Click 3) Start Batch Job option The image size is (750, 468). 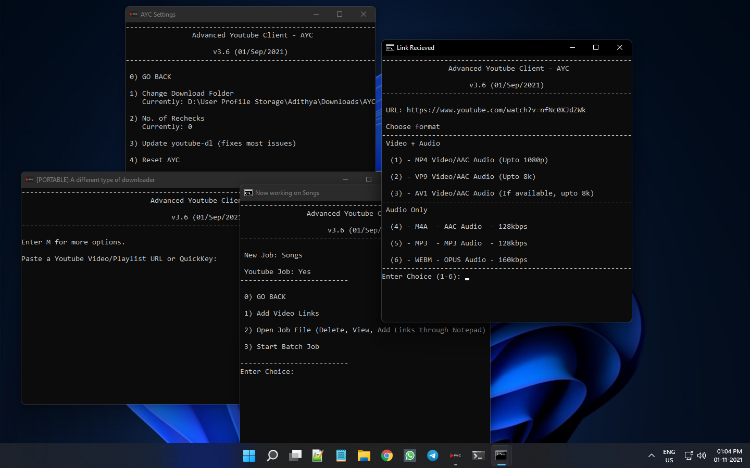pyautogui.click(x=282, y=347)
